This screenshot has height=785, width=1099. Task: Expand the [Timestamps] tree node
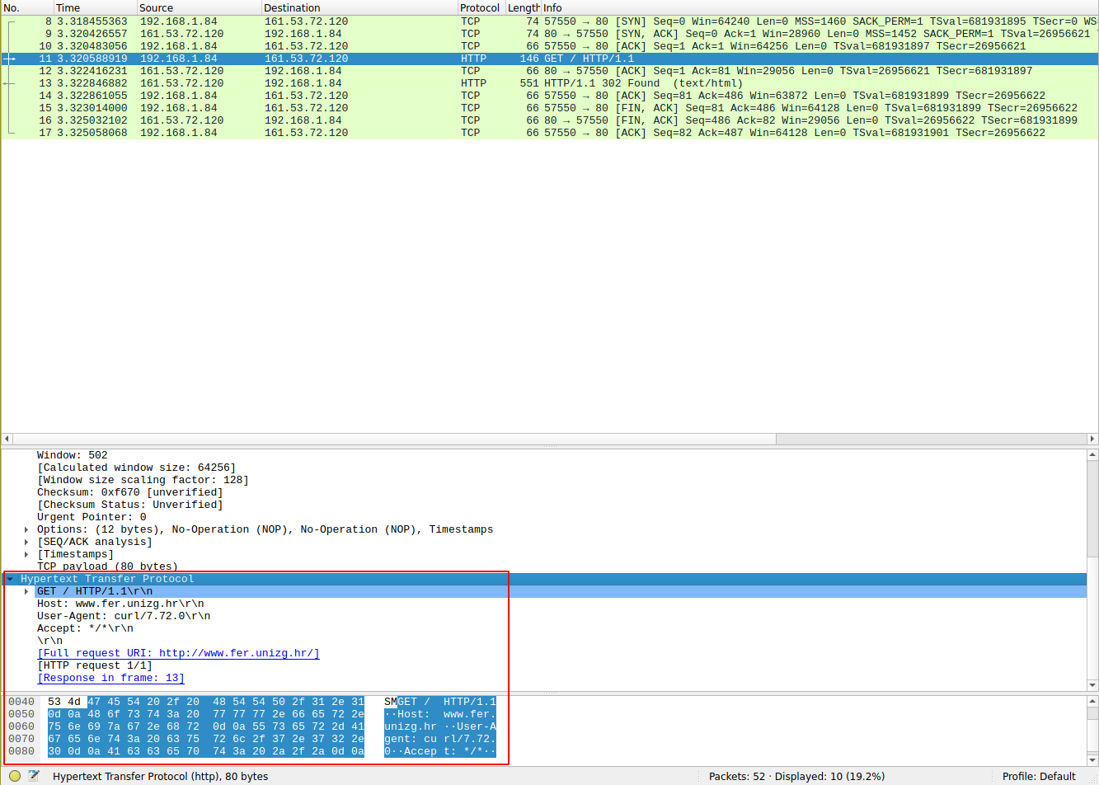[26, 554]
